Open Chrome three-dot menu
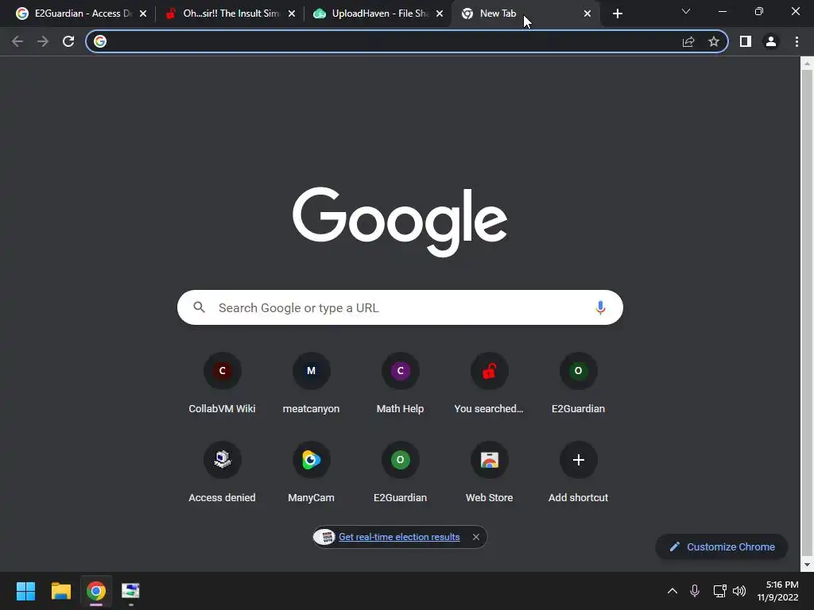Viewport: 814px width, 610px height. coord(797,41)
